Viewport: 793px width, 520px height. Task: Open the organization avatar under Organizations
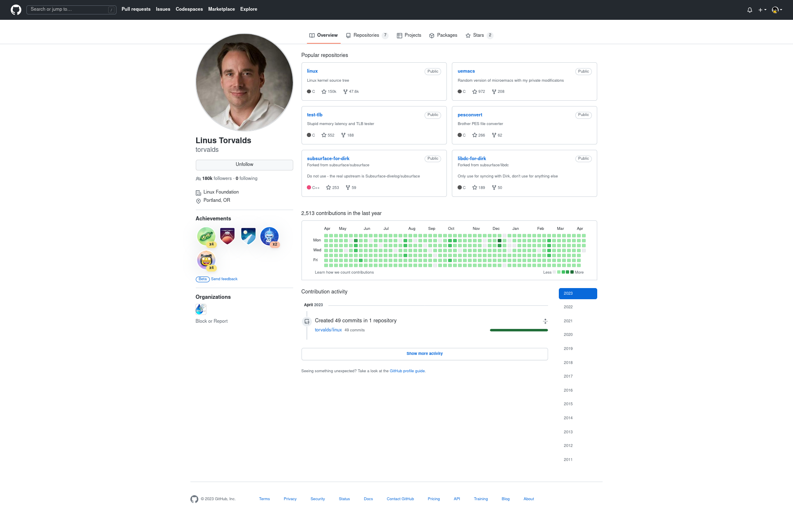click(201, 309)
